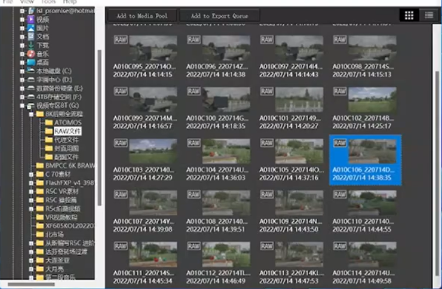Click the pictures library icon
Viewport: 442px width, 289px height.
pos(31,28)
